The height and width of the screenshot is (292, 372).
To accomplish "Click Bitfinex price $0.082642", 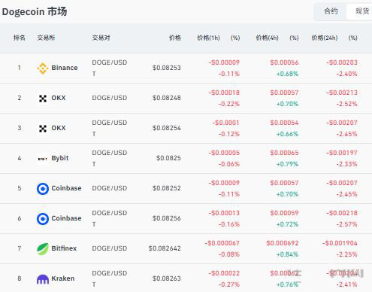I will coord(165,248).
